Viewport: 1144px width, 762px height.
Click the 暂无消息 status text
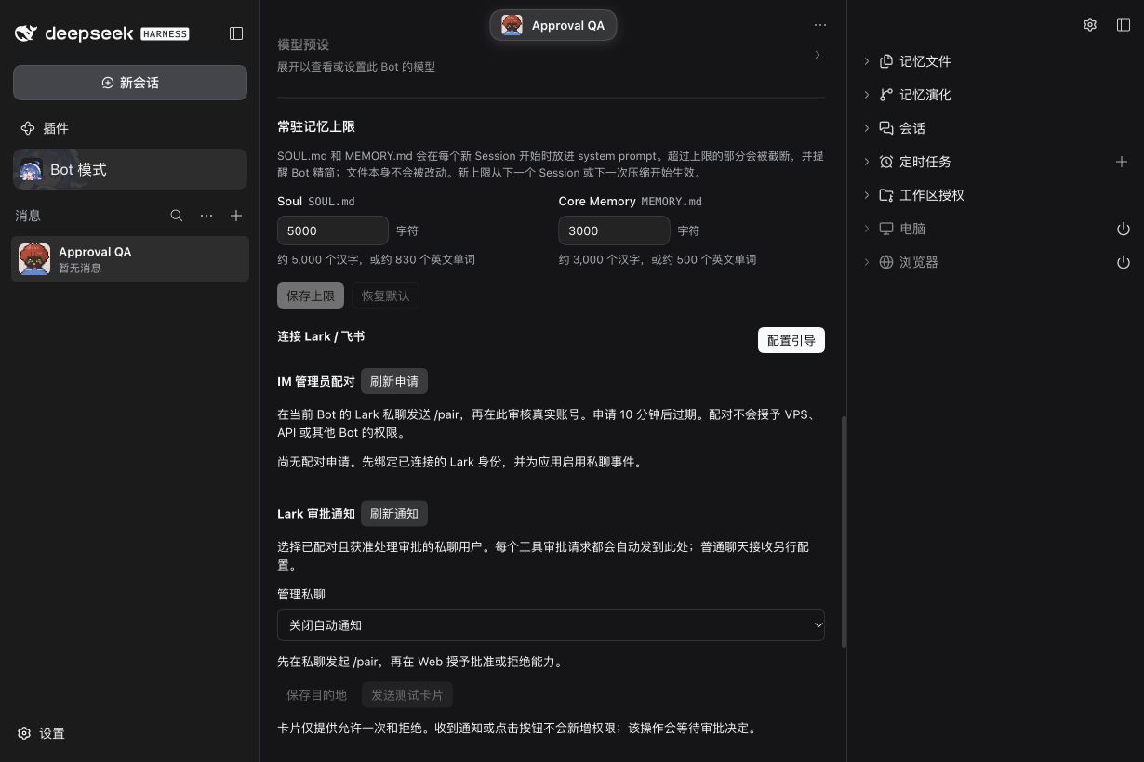pyautogui.click(x=80, y=269)
